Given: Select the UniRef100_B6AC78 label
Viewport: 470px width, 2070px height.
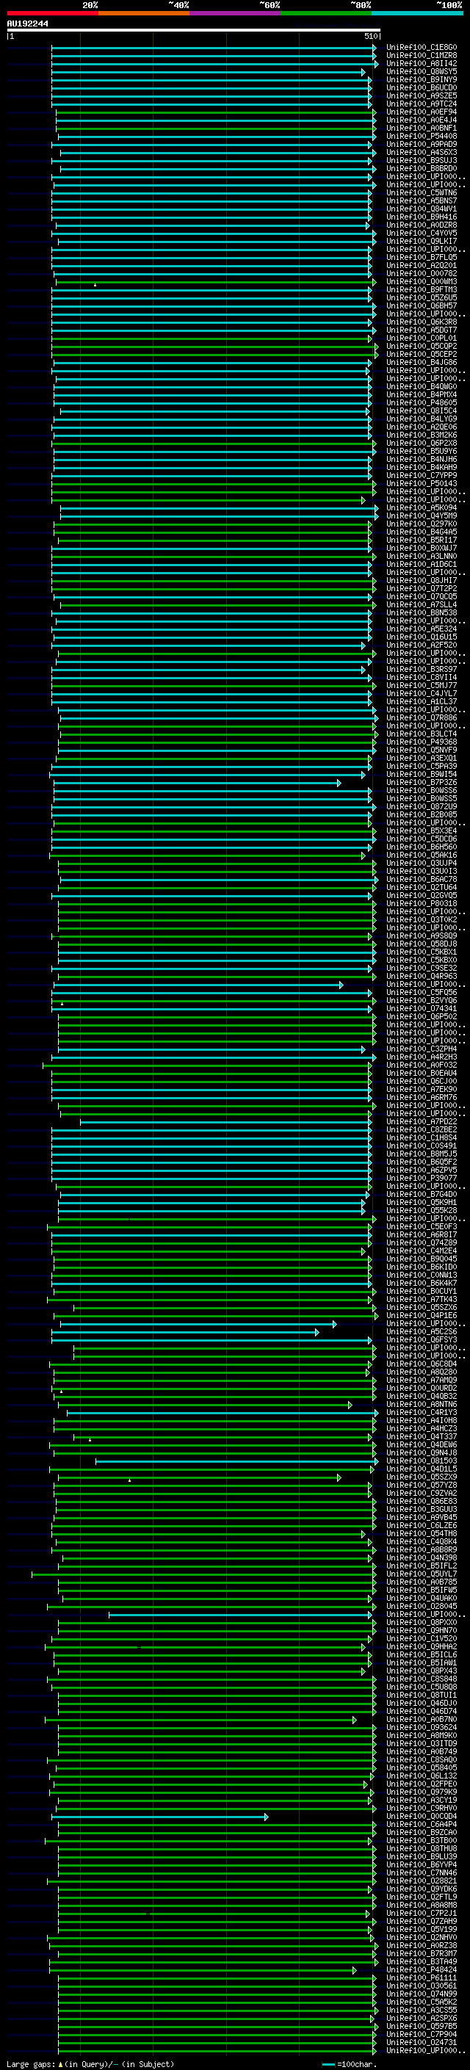Looking at the screenshot, I should [422, 879].
